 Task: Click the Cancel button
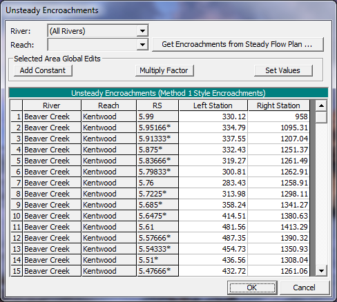[305, 288]
